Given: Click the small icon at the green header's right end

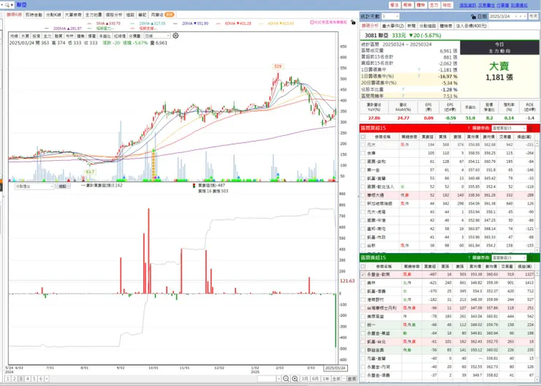Looking at the screenshot, I should [x=531, y=257].
